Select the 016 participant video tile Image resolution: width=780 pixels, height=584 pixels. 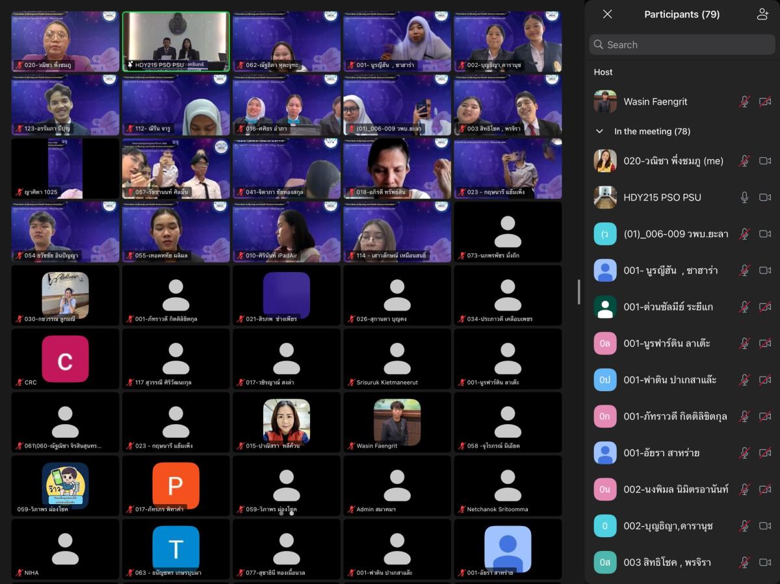pos(287,105)
